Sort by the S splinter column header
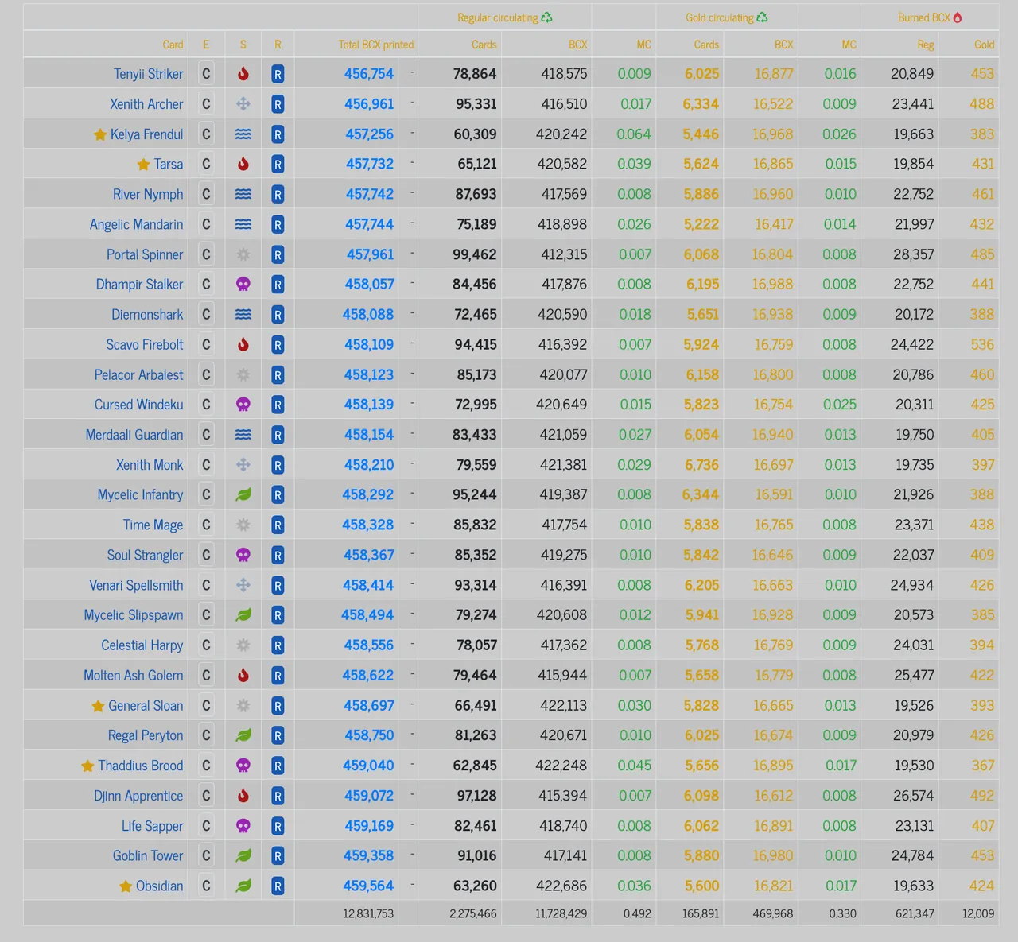Image resolution: width=1018 pixels, height=942 pixels. click(x=243, y=45)
